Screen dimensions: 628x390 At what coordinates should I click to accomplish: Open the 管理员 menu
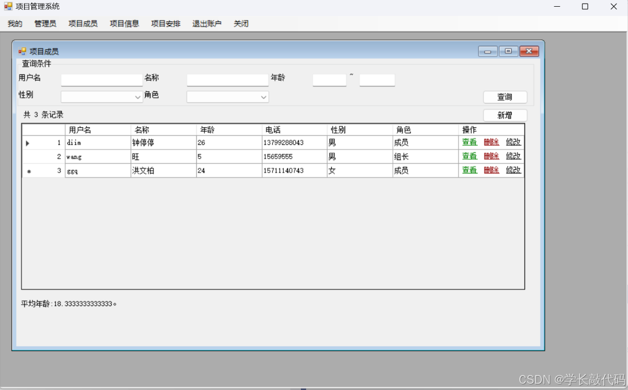(x=45, y=24)
